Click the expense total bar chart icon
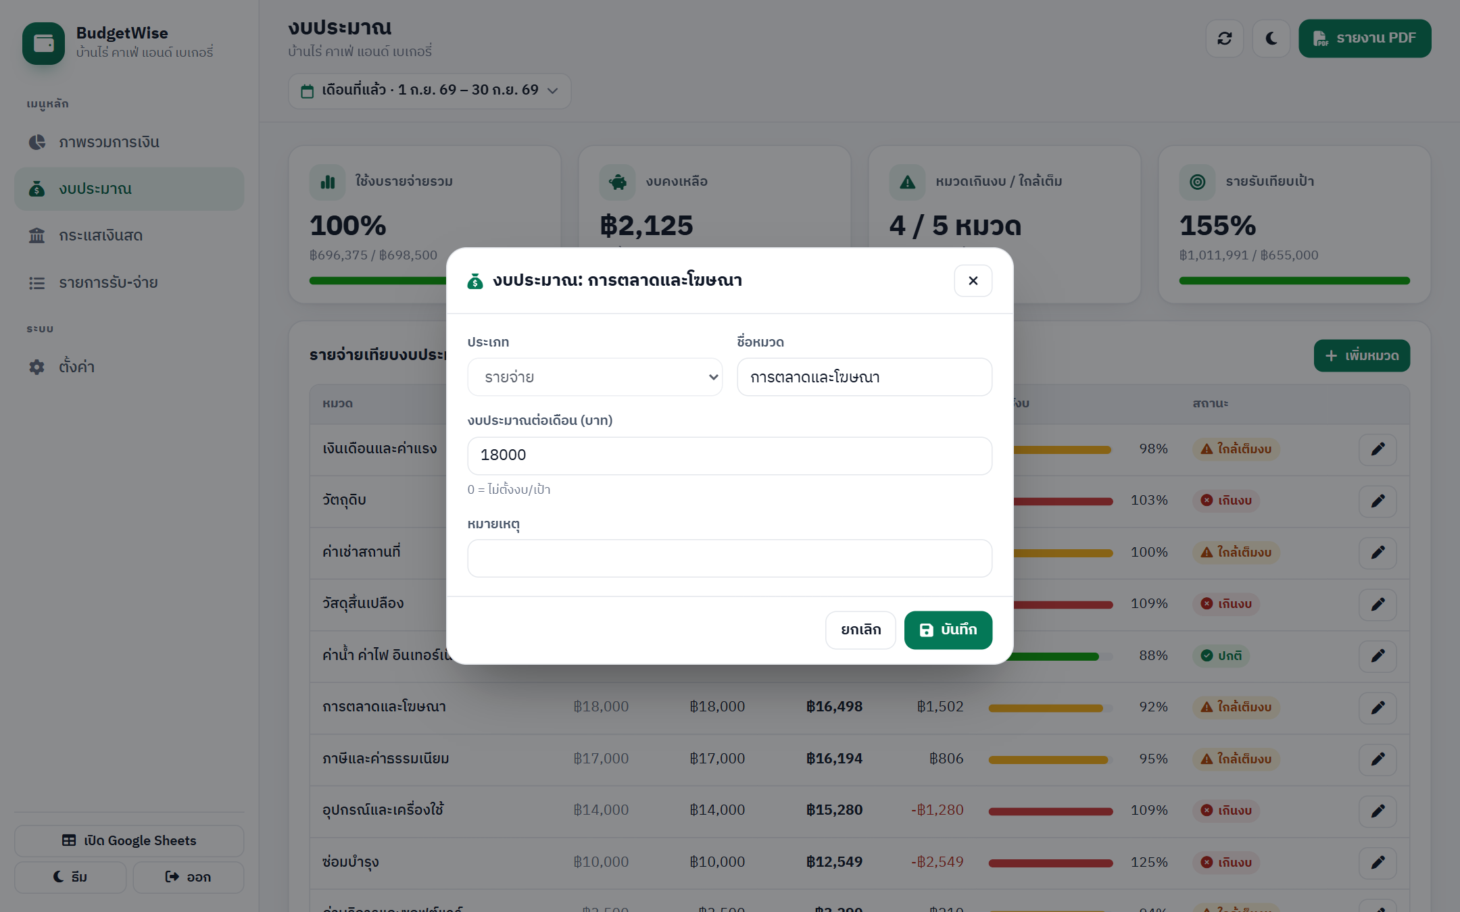 tap(328, 182)
